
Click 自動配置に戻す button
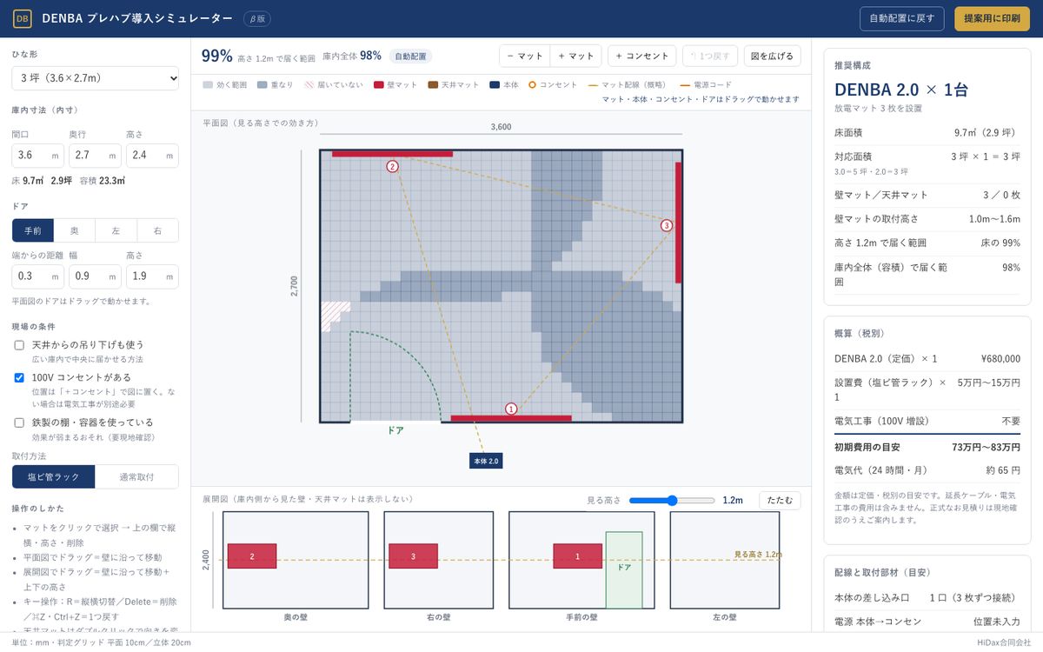pos(902,18)
